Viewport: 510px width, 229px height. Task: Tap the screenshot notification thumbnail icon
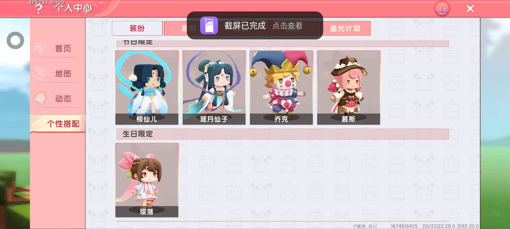point(209,25)
